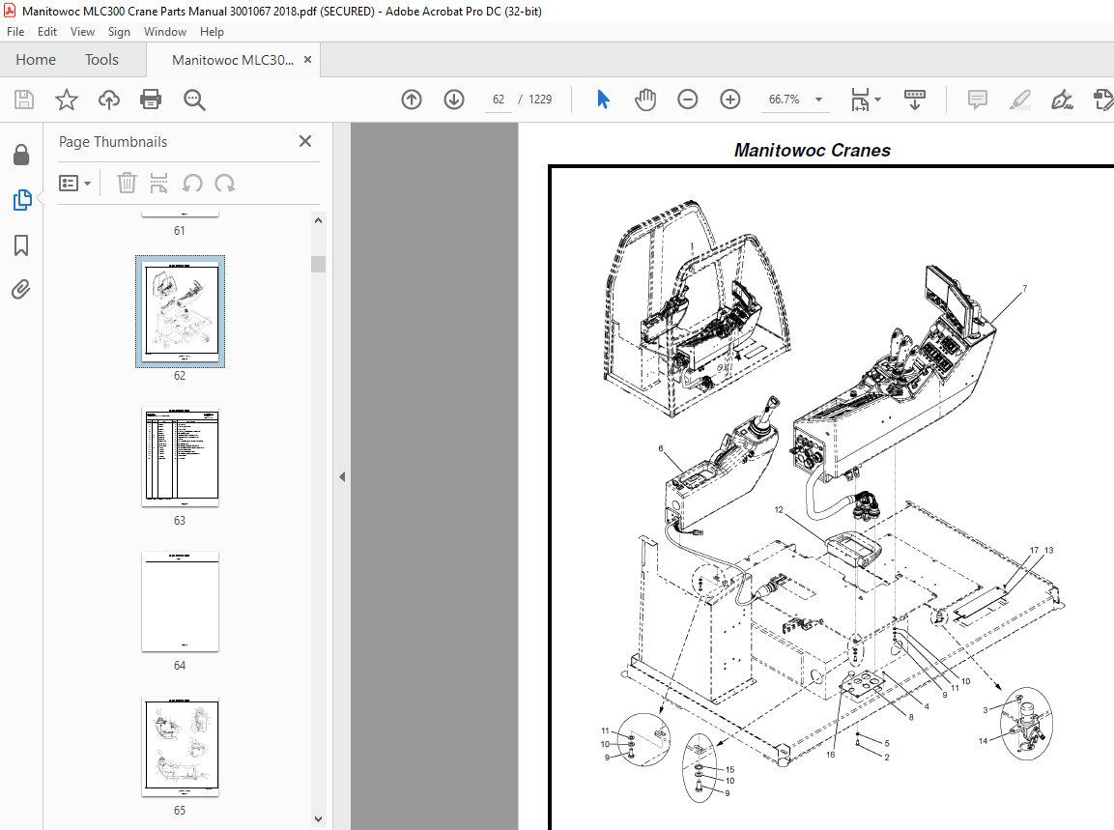Switch to the Home tab
1114x830 pixels.
pos(36,60)
